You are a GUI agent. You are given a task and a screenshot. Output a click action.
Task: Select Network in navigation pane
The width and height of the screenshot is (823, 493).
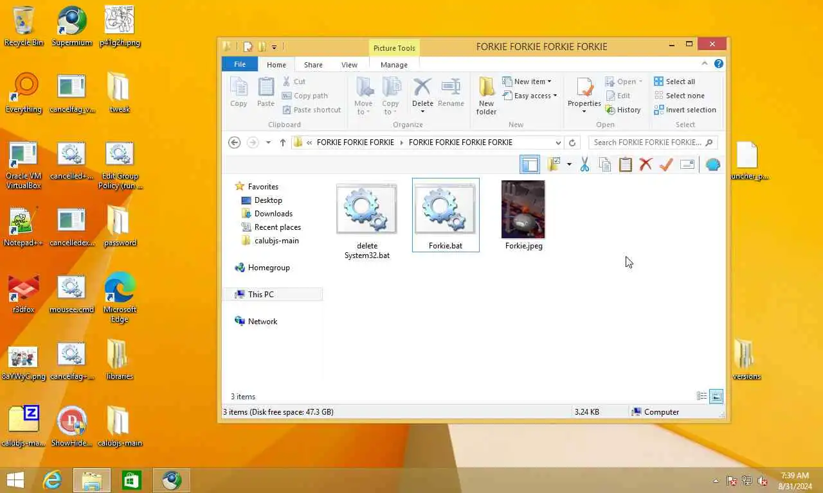262,322
